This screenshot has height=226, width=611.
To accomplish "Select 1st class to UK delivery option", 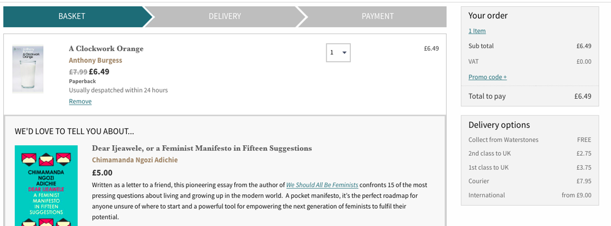I will click(530, 168).
